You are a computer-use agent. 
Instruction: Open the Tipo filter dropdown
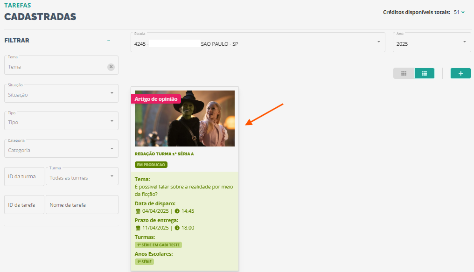[x=62, y=121]
